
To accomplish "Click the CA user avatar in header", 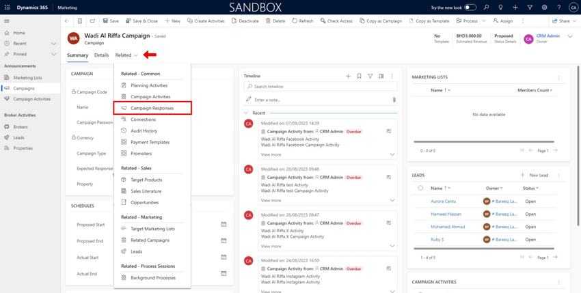I will [573, 8].
